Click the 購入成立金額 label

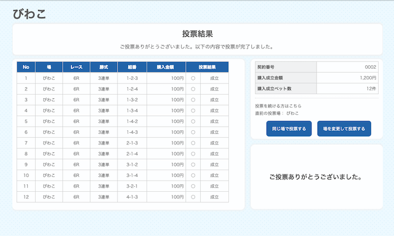coord(270,78)
